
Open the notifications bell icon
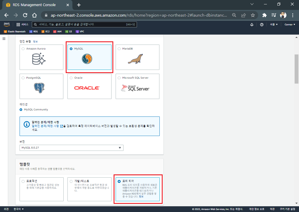point(252,24)
